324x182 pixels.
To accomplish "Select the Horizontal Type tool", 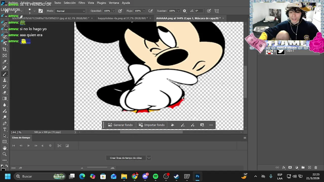I will pos(5,129).
